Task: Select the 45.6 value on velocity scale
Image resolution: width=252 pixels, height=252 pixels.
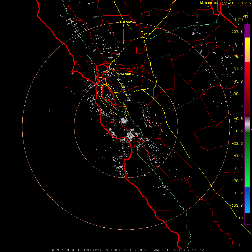Action: pos(238,81)
